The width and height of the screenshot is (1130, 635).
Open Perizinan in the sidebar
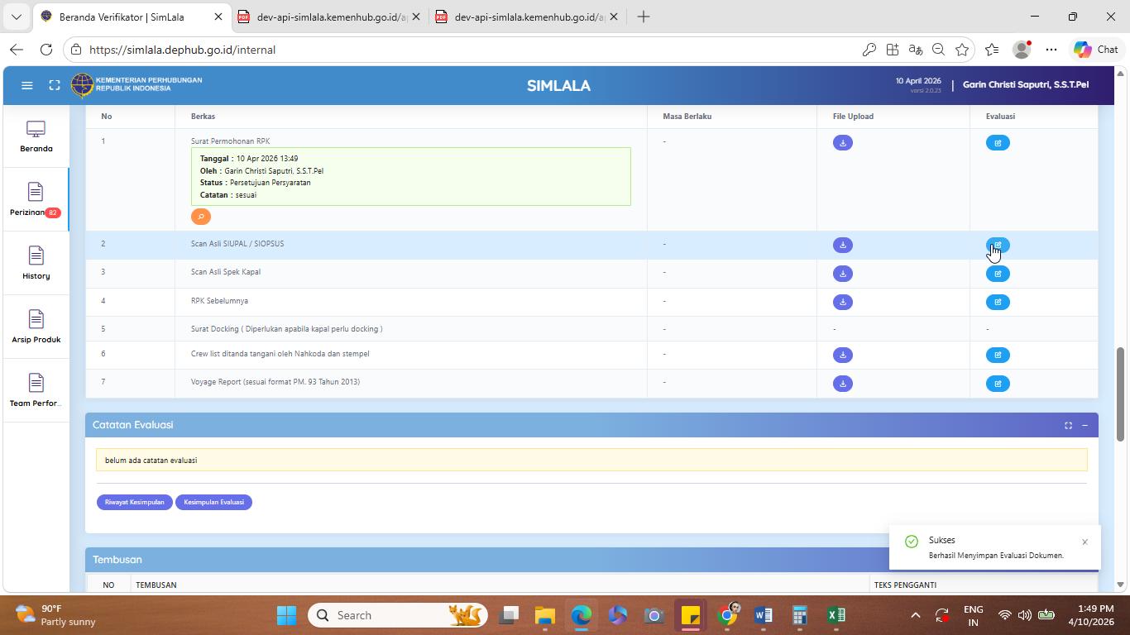(x=36, y=200)
